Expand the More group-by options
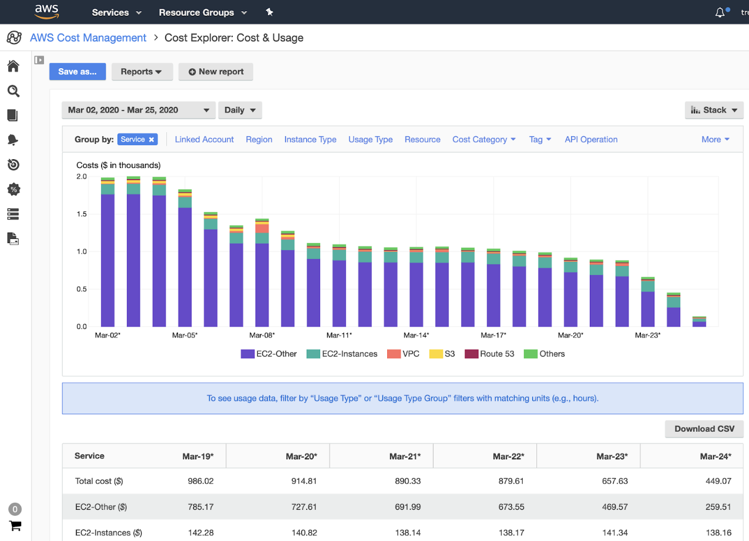Viewport: 749px width, 541px height. (x=716, y=139)
